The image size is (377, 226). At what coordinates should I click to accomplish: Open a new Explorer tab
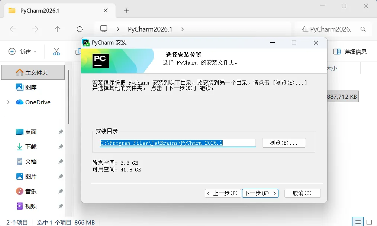126,10
